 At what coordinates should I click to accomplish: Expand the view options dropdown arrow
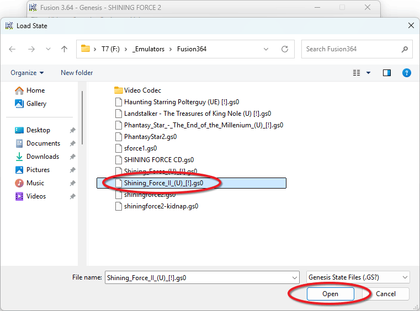click(368, 73)
